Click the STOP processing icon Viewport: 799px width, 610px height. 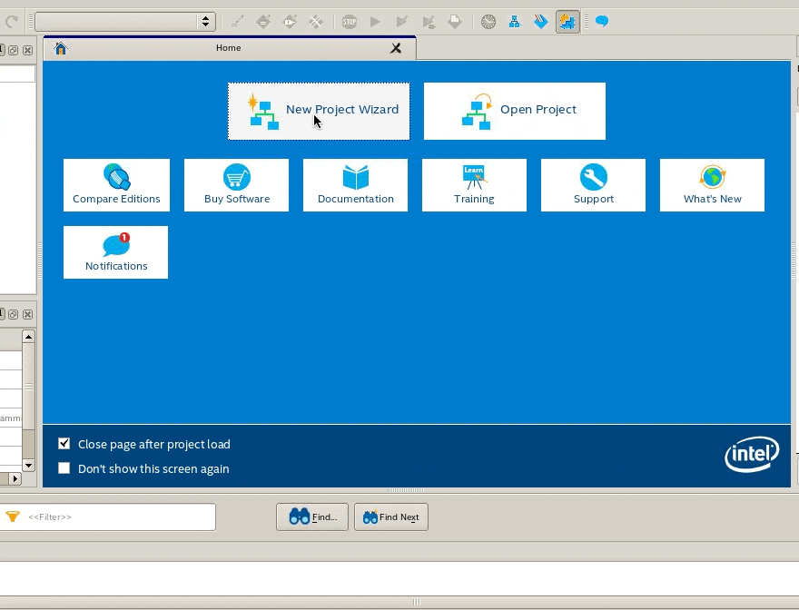(x=349, y=22)
